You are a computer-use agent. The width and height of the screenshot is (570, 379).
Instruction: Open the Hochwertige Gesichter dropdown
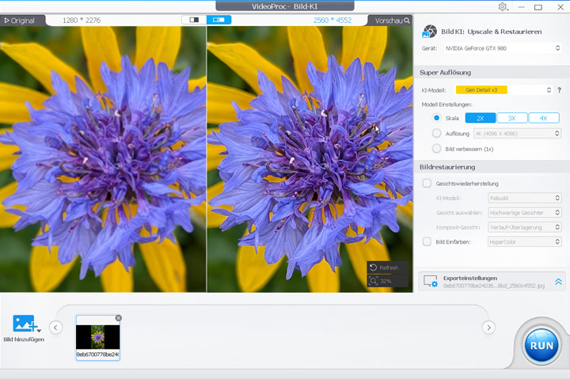pos(525,213)
